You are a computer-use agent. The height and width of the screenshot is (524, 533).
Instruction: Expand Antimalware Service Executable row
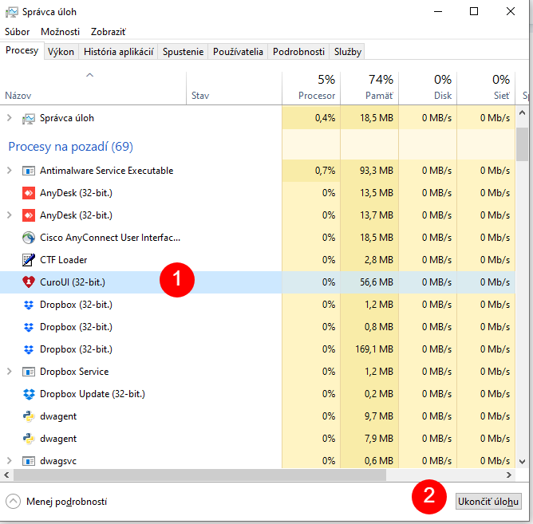(10, 171)
